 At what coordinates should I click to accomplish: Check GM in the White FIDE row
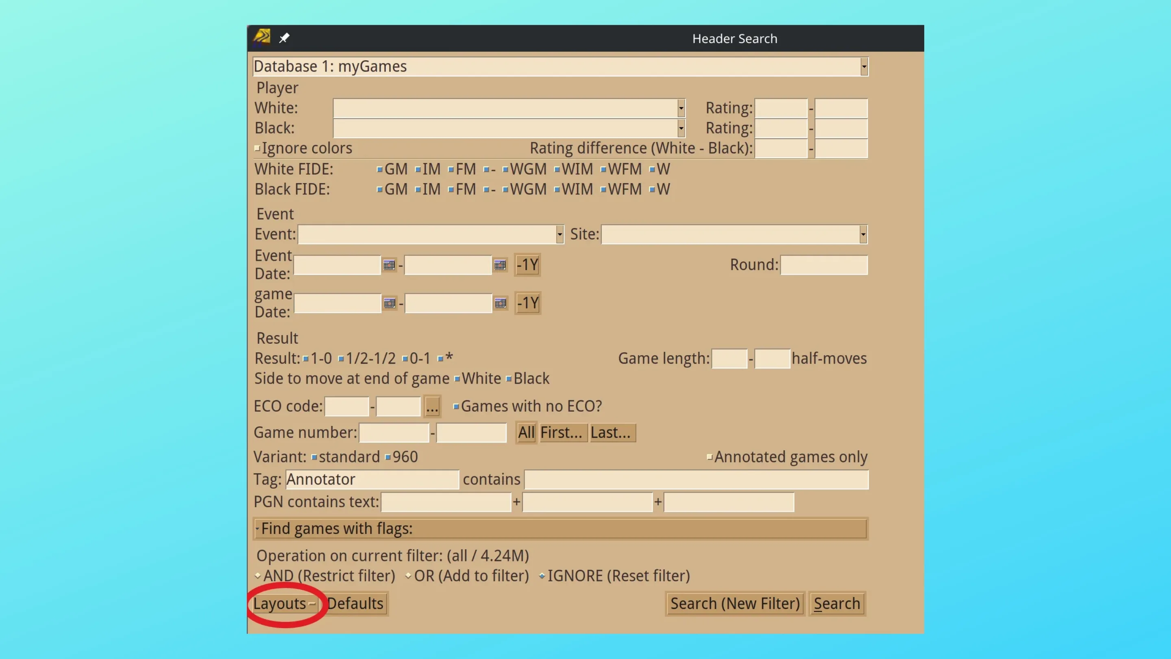(380, 169)
